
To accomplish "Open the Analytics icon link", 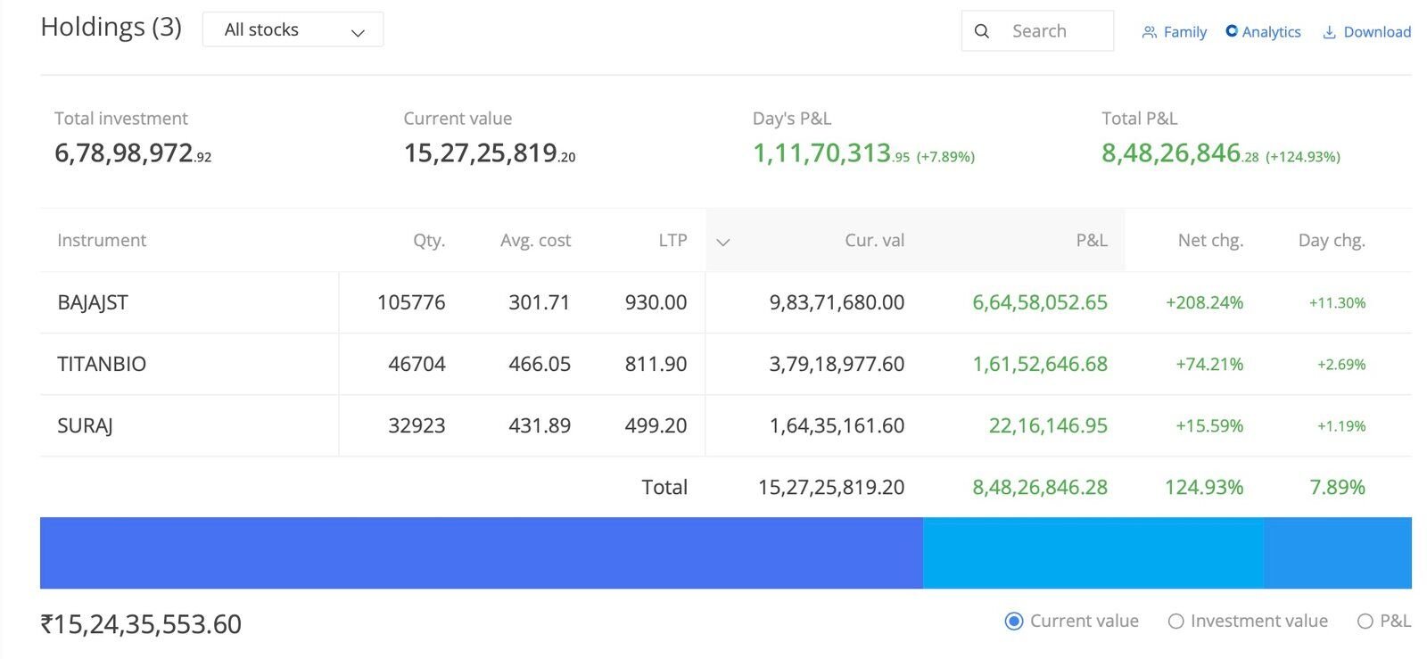I will click(1232, 31).
